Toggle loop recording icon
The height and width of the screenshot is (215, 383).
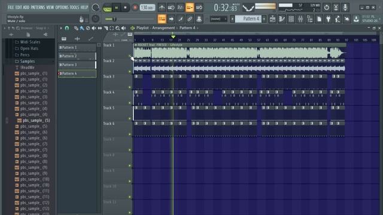pos(199,8)
